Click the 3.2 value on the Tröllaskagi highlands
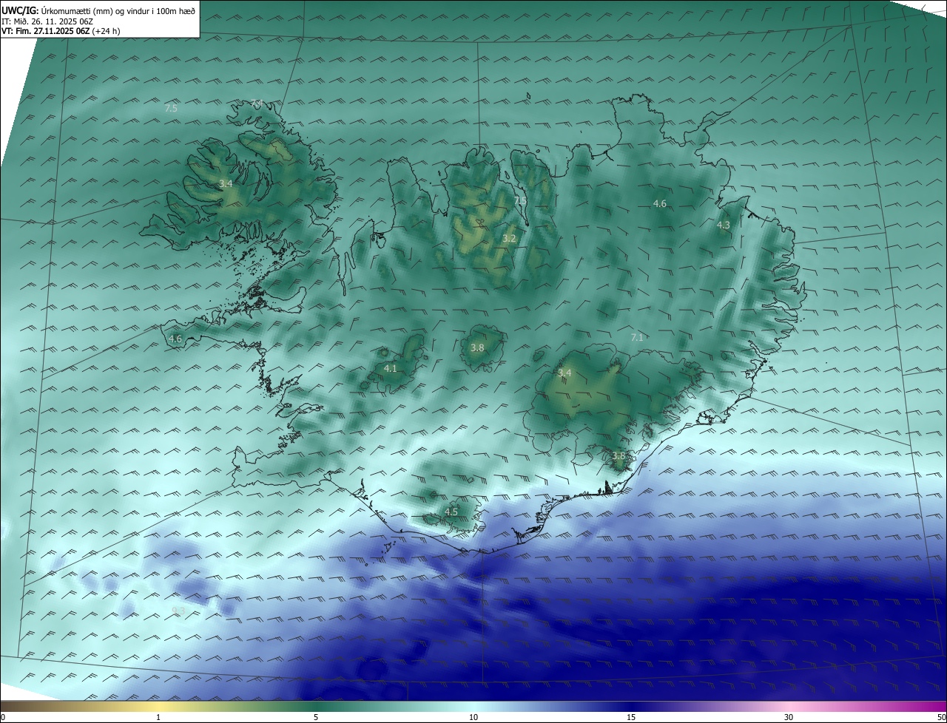947x723 pixels. (509, 238)
